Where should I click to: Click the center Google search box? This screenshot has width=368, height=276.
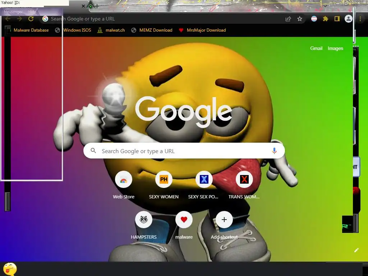coord(184,151)
